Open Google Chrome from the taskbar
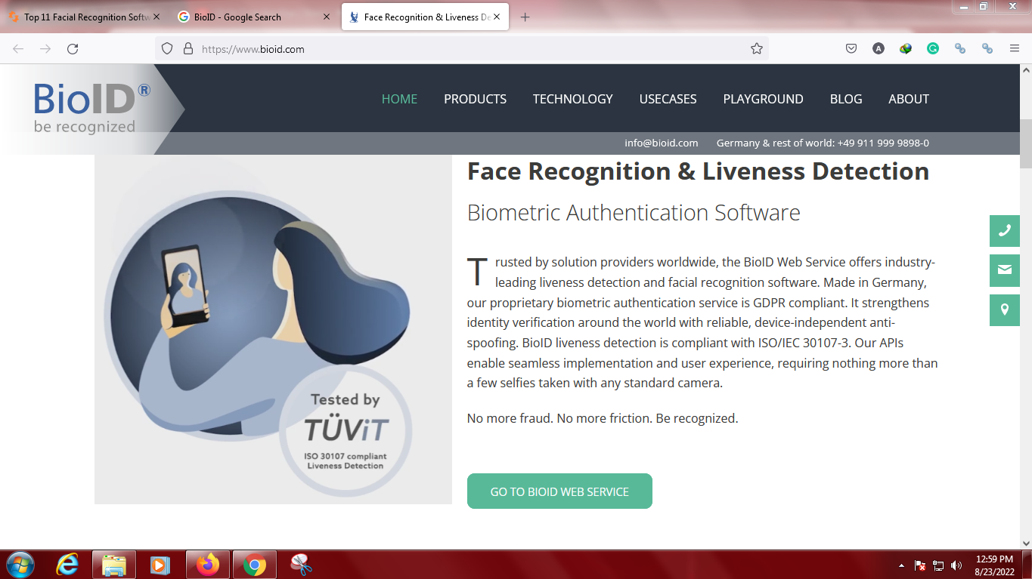This screenshot has height=579, width=1032. coord(255,564)
